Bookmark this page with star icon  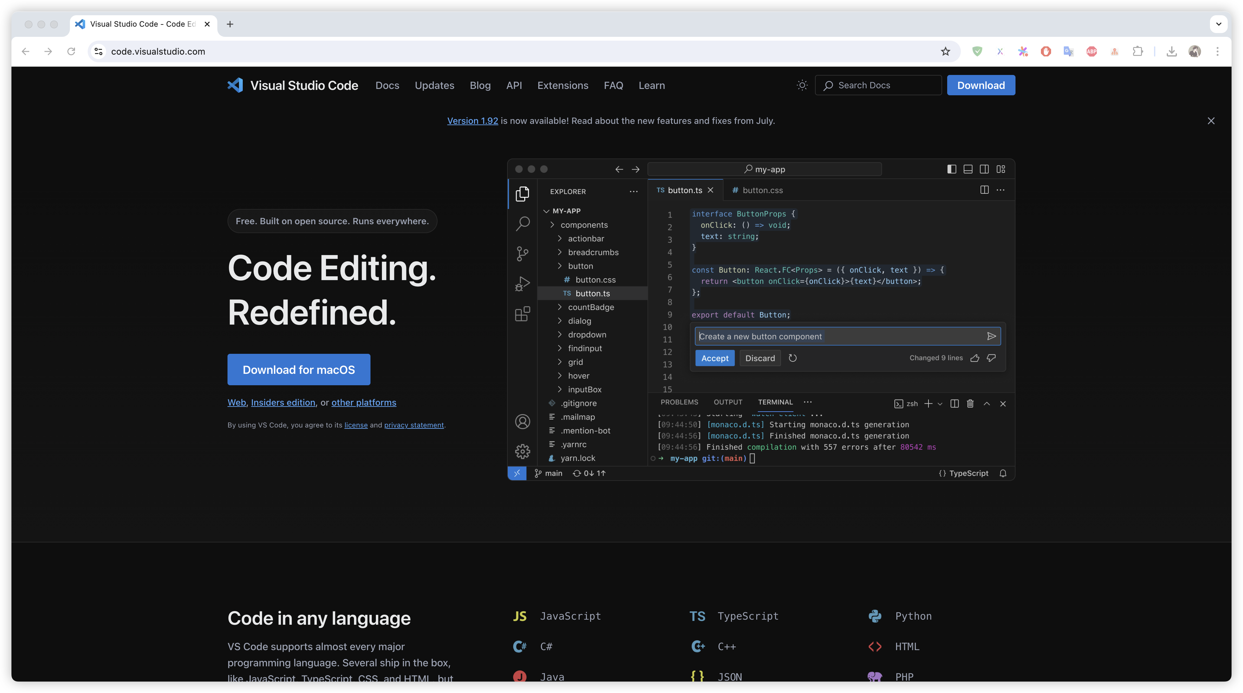click(x=945, y=51)
